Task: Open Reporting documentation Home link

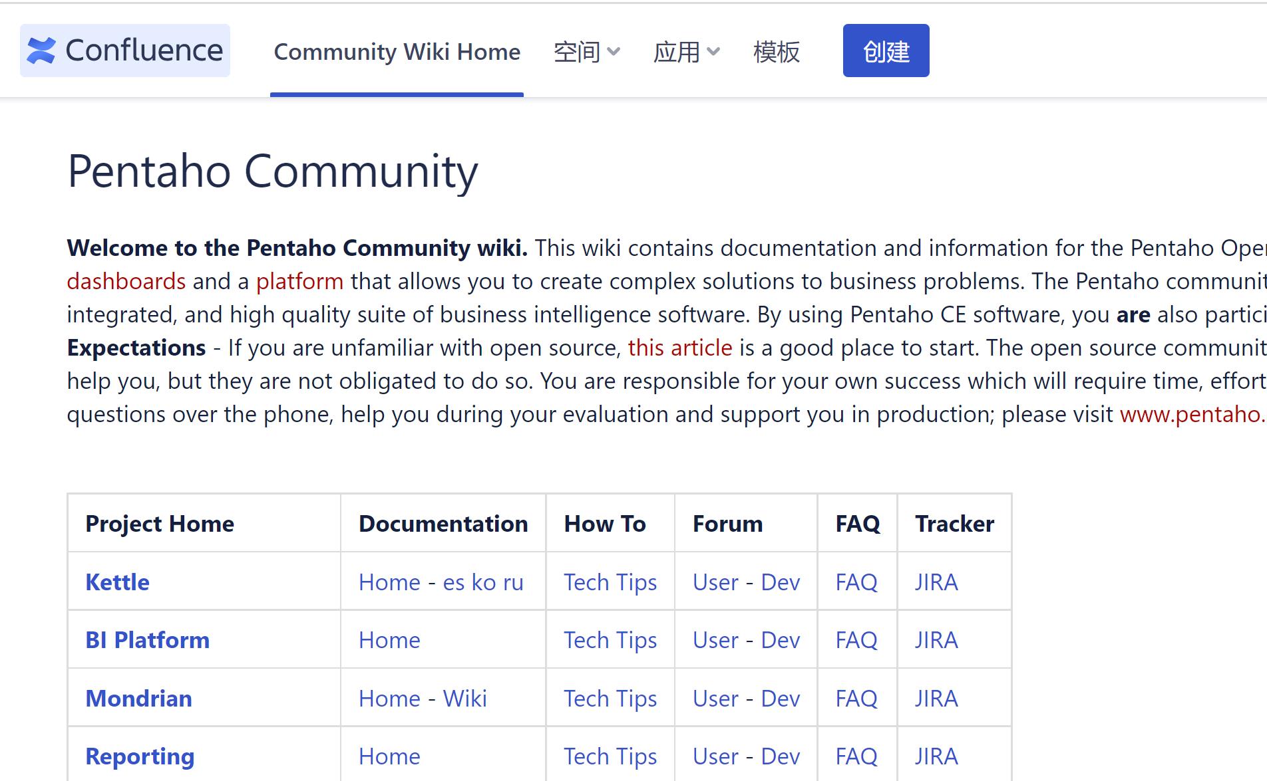Action: pos(389,756)
